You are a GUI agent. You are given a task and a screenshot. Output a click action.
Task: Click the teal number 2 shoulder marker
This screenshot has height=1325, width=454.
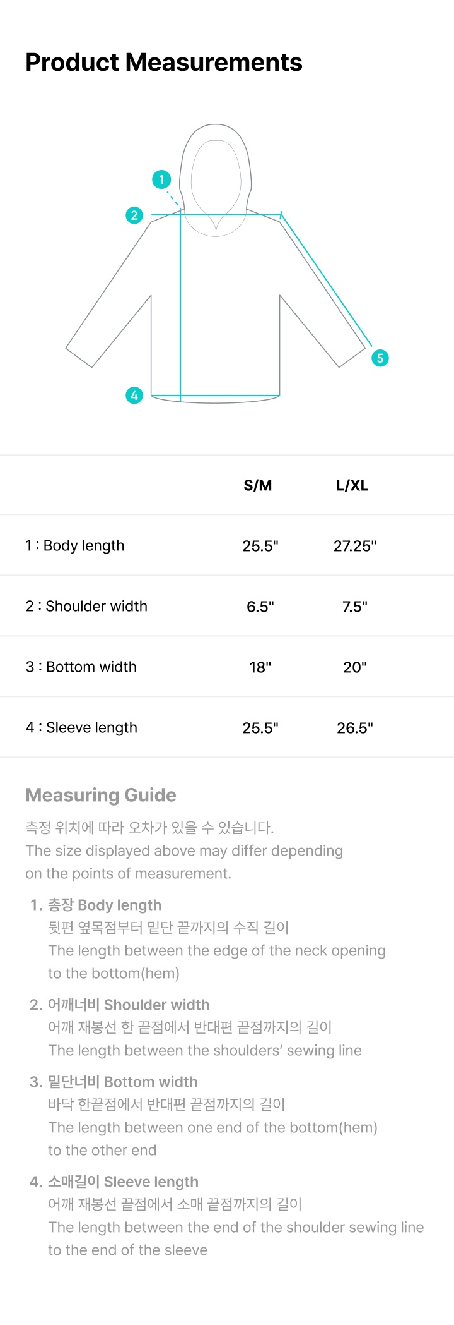coord(134,215)
